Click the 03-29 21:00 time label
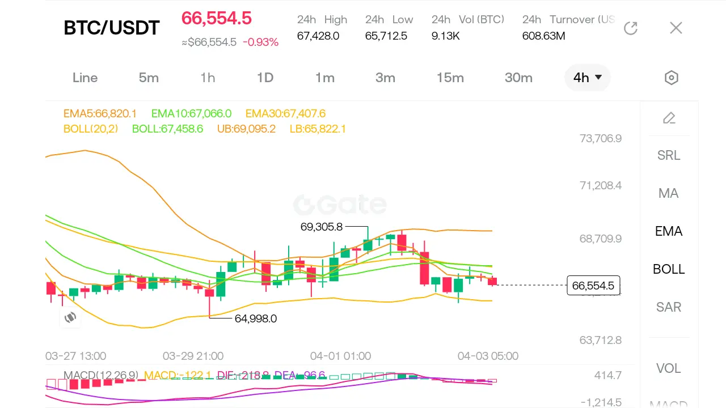The width and height of the screenshot is (726, 408). click(x=193, y=356)
